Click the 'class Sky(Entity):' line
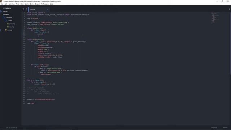This screenshot has height=130, width=231. pos(35,28)
